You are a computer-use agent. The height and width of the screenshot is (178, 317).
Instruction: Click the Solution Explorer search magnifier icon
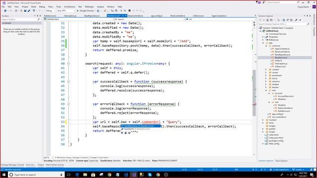tap(308, 24)
